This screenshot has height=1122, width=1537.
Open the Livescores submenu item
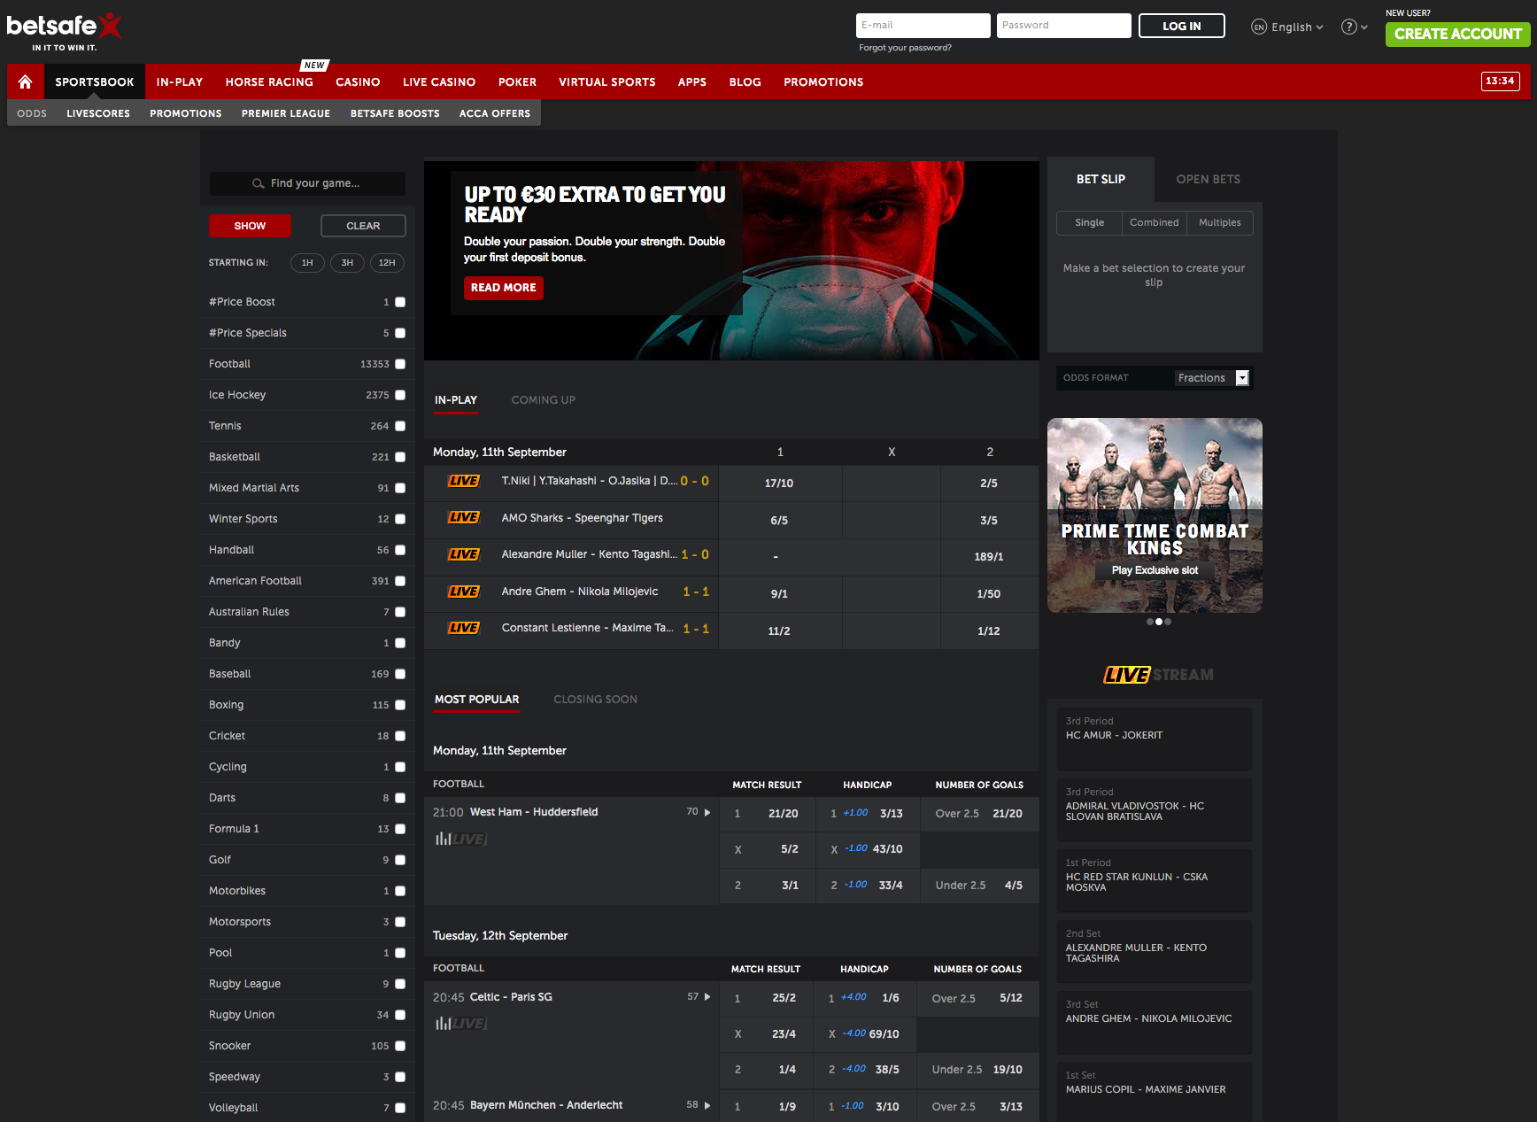point(98,113)
